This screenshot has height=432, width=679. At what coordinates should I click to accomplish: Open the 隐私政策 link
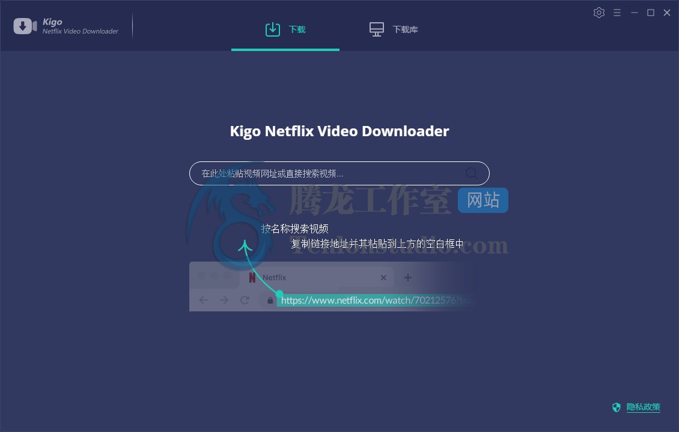pyautogui.click(x=643, y=407)
